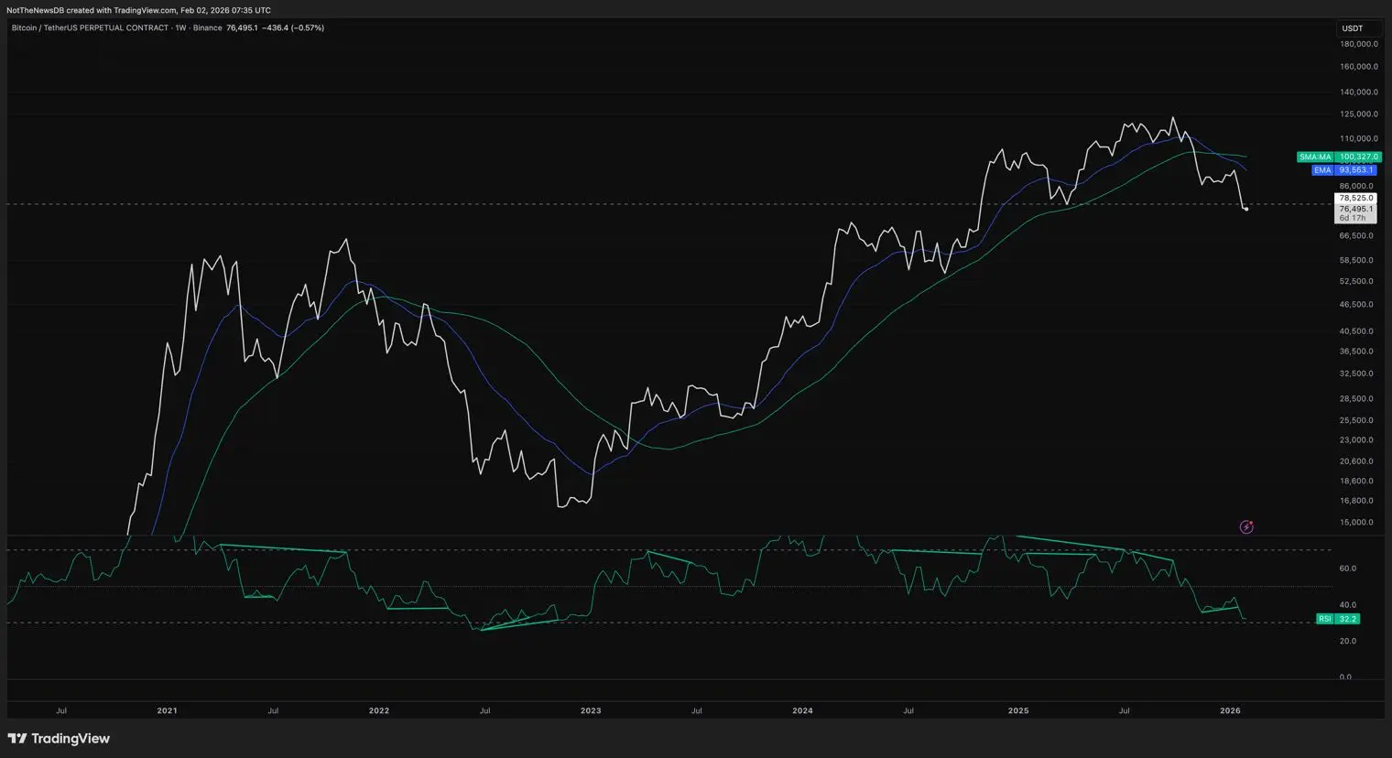Click the 66,500.0 price axis label
Image resolution: width=1392 pixels, height=758 pixels.
click(x=1356, y=236)
